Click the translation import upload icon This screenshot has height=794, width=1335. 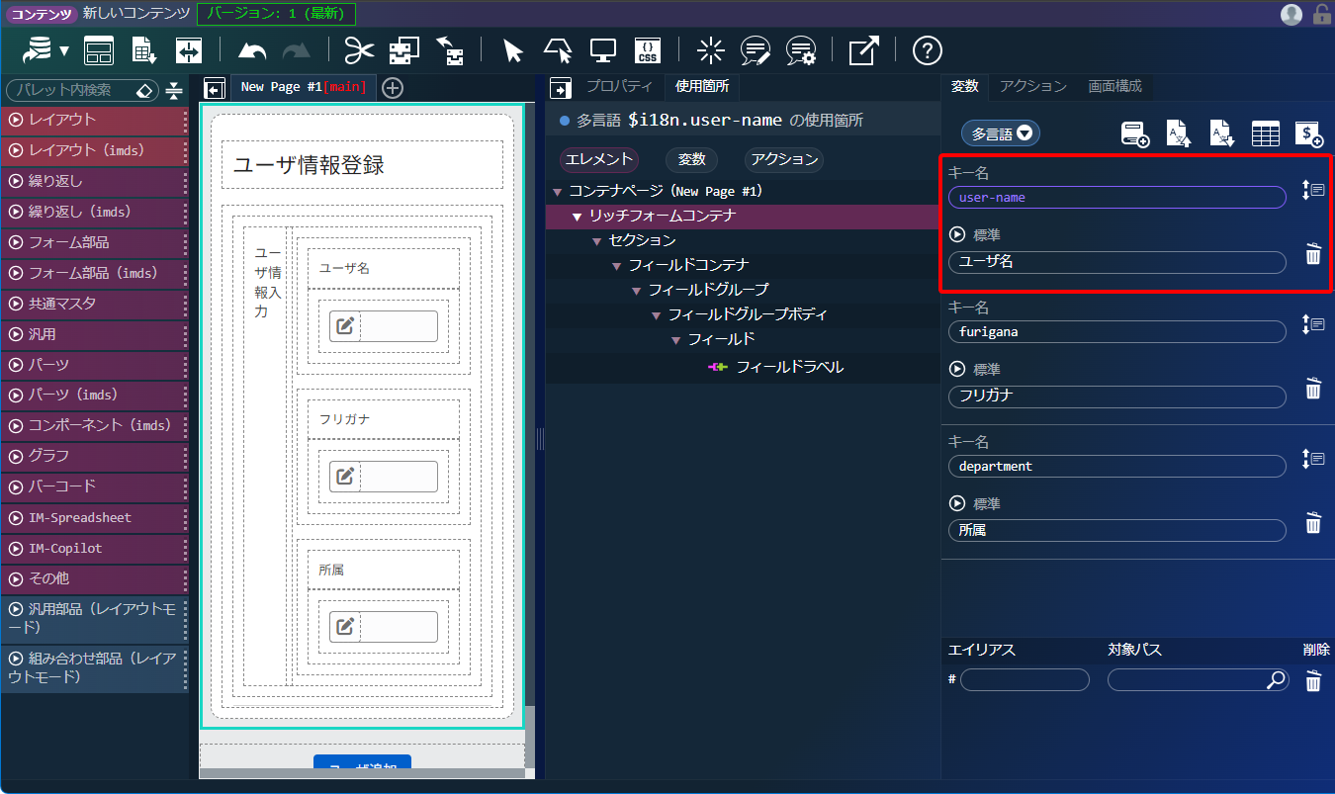tap(1178, 134)
